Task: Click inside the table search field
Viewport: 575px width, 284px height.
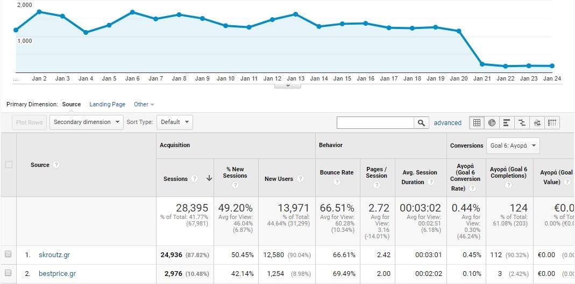Action: [x=375, y=122]
